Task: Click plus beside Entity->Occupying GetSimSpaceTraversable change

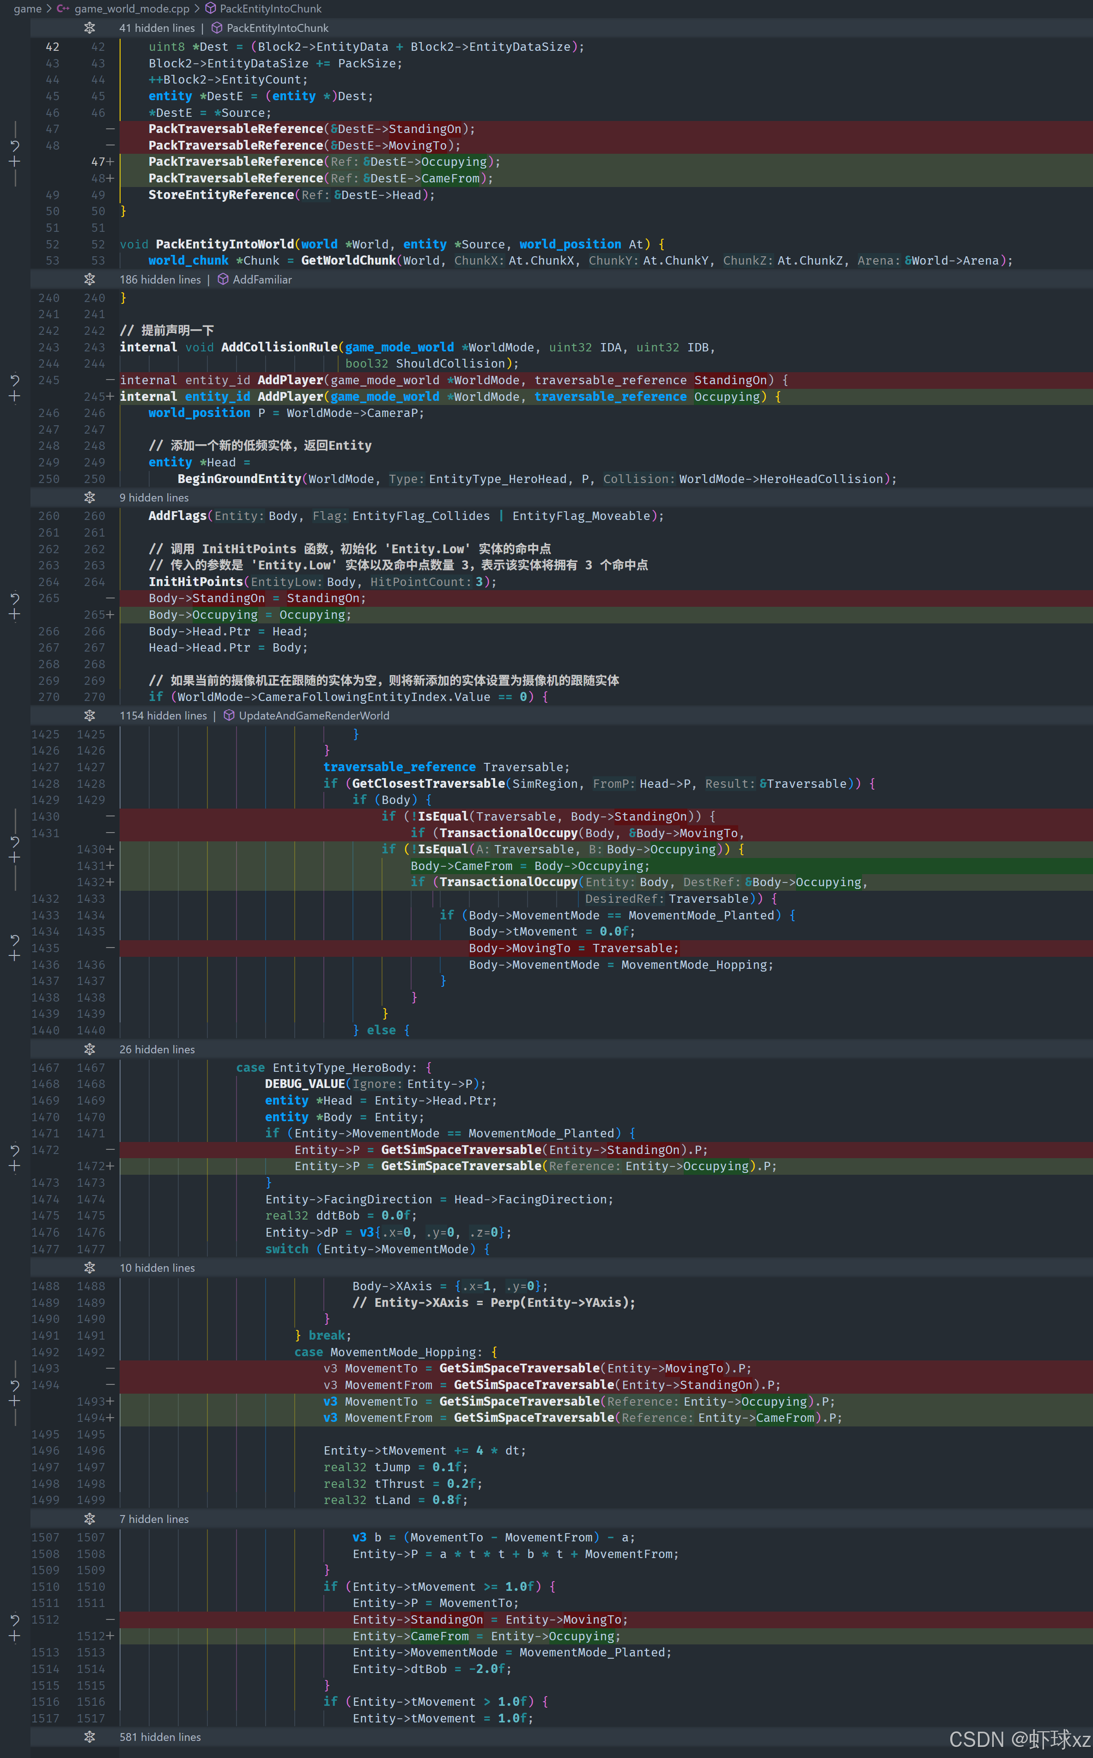Action: point(14,1166)
